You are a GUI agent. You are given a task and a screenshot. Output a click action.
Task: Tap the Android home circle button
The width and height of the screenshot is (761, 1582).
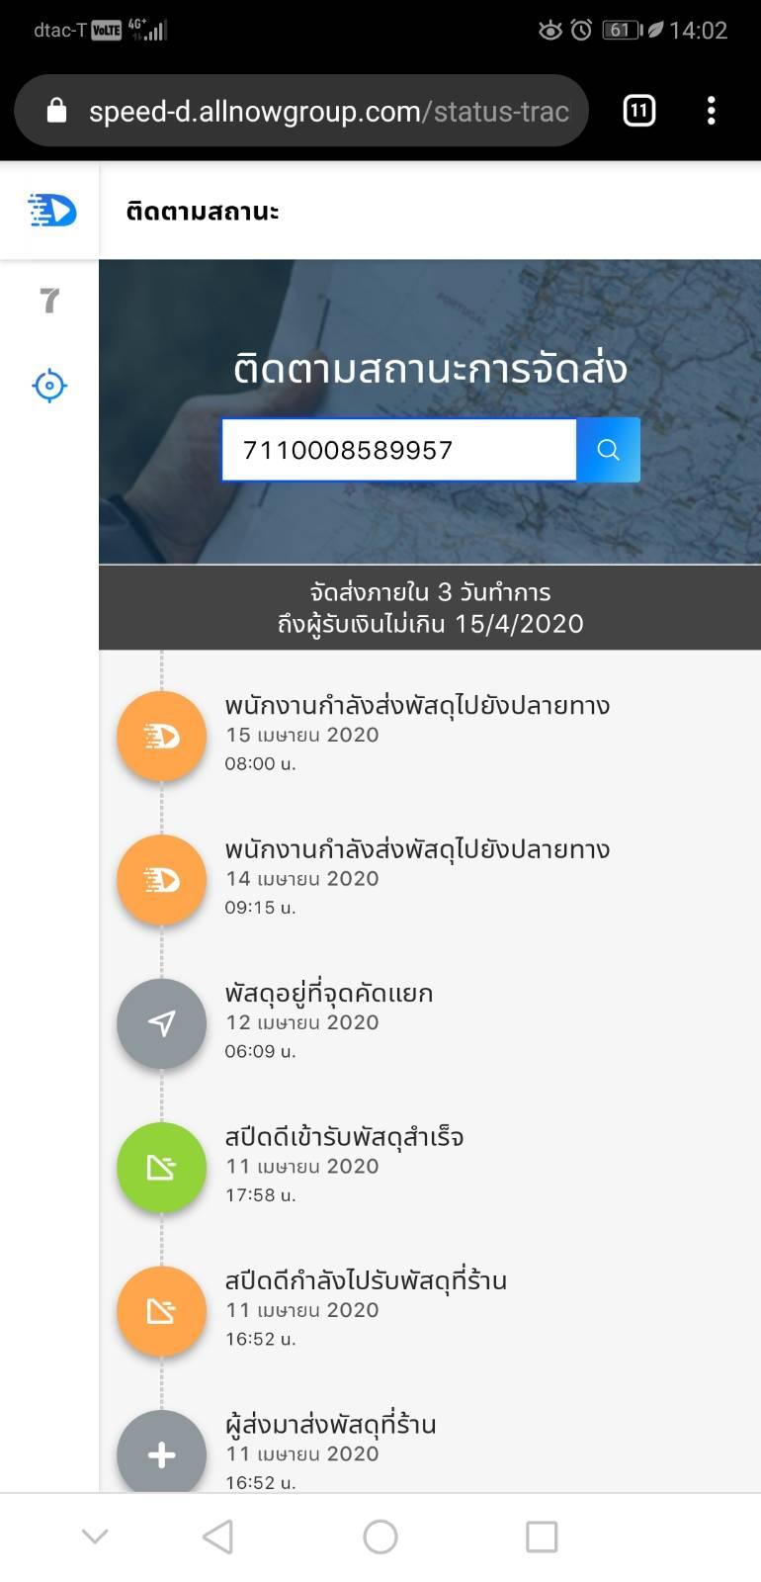click(x=380, y=1537)
